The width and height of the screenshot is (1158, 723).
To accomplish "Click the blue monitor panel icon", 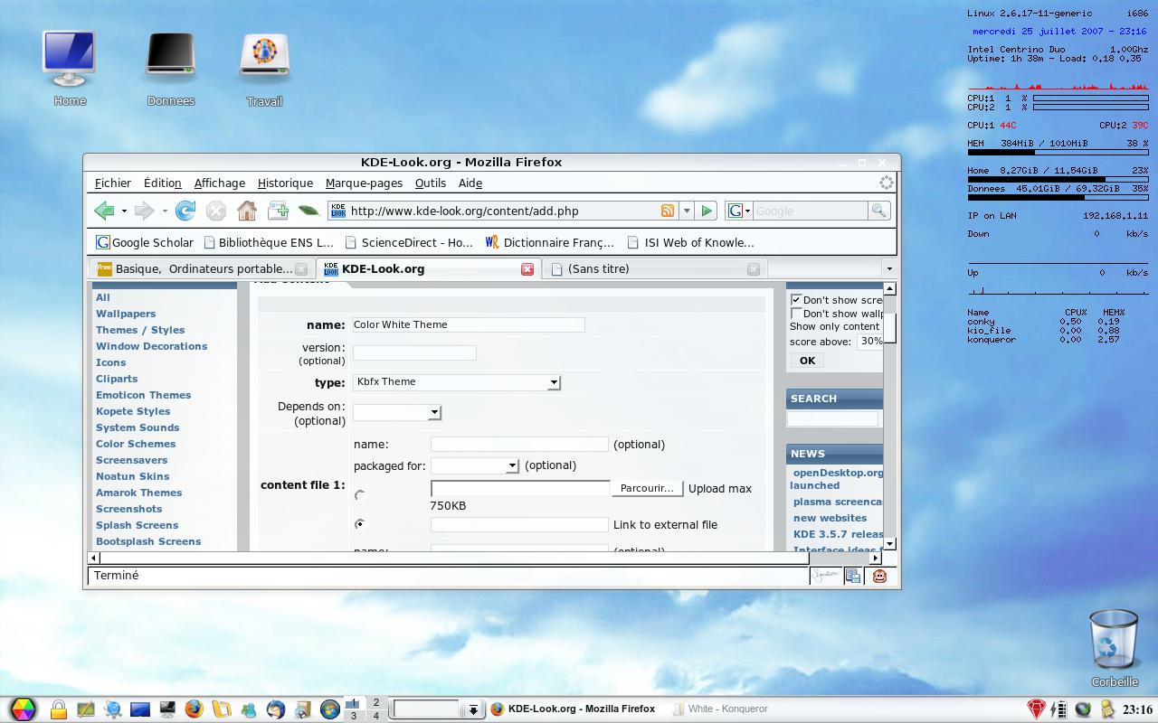I will [x=140, y=709].
